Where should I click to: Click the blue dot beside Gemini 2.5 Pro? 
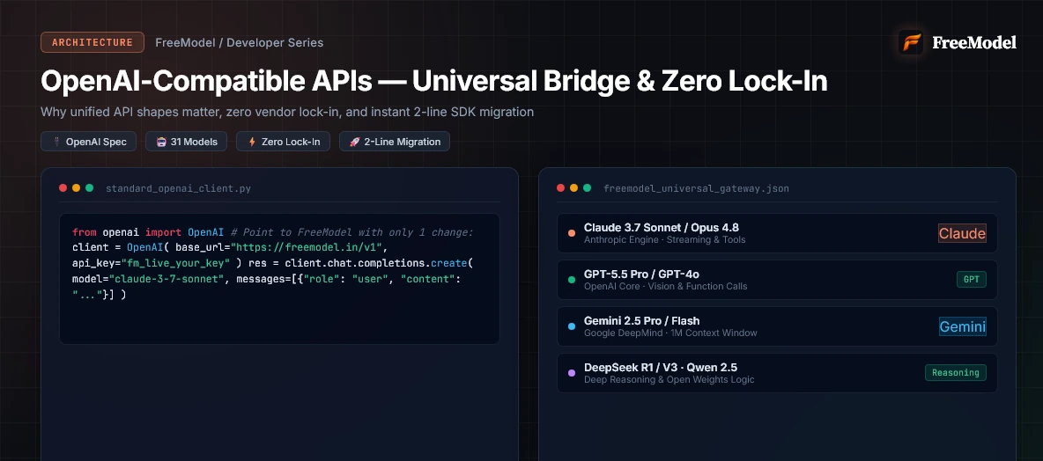(x=572, y=326)
